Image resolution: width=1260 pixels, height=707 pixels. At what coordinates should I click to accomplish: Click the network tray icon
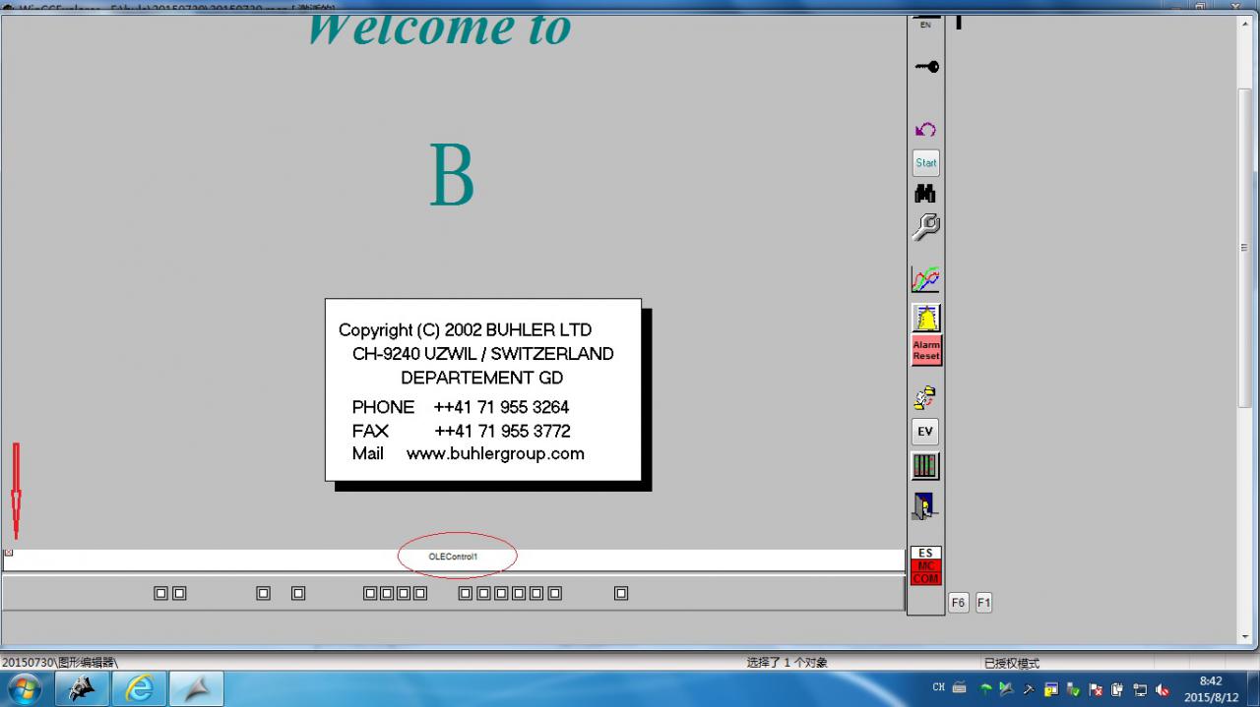click(x=1140, y=689)
